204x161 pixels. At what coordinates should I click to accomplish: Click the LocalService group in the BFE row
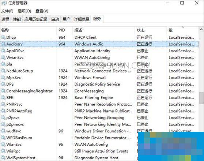[181, 98]
